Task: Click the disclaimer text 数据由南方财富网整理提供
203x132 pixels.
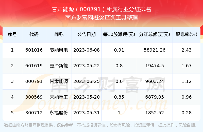Action: 28,125
